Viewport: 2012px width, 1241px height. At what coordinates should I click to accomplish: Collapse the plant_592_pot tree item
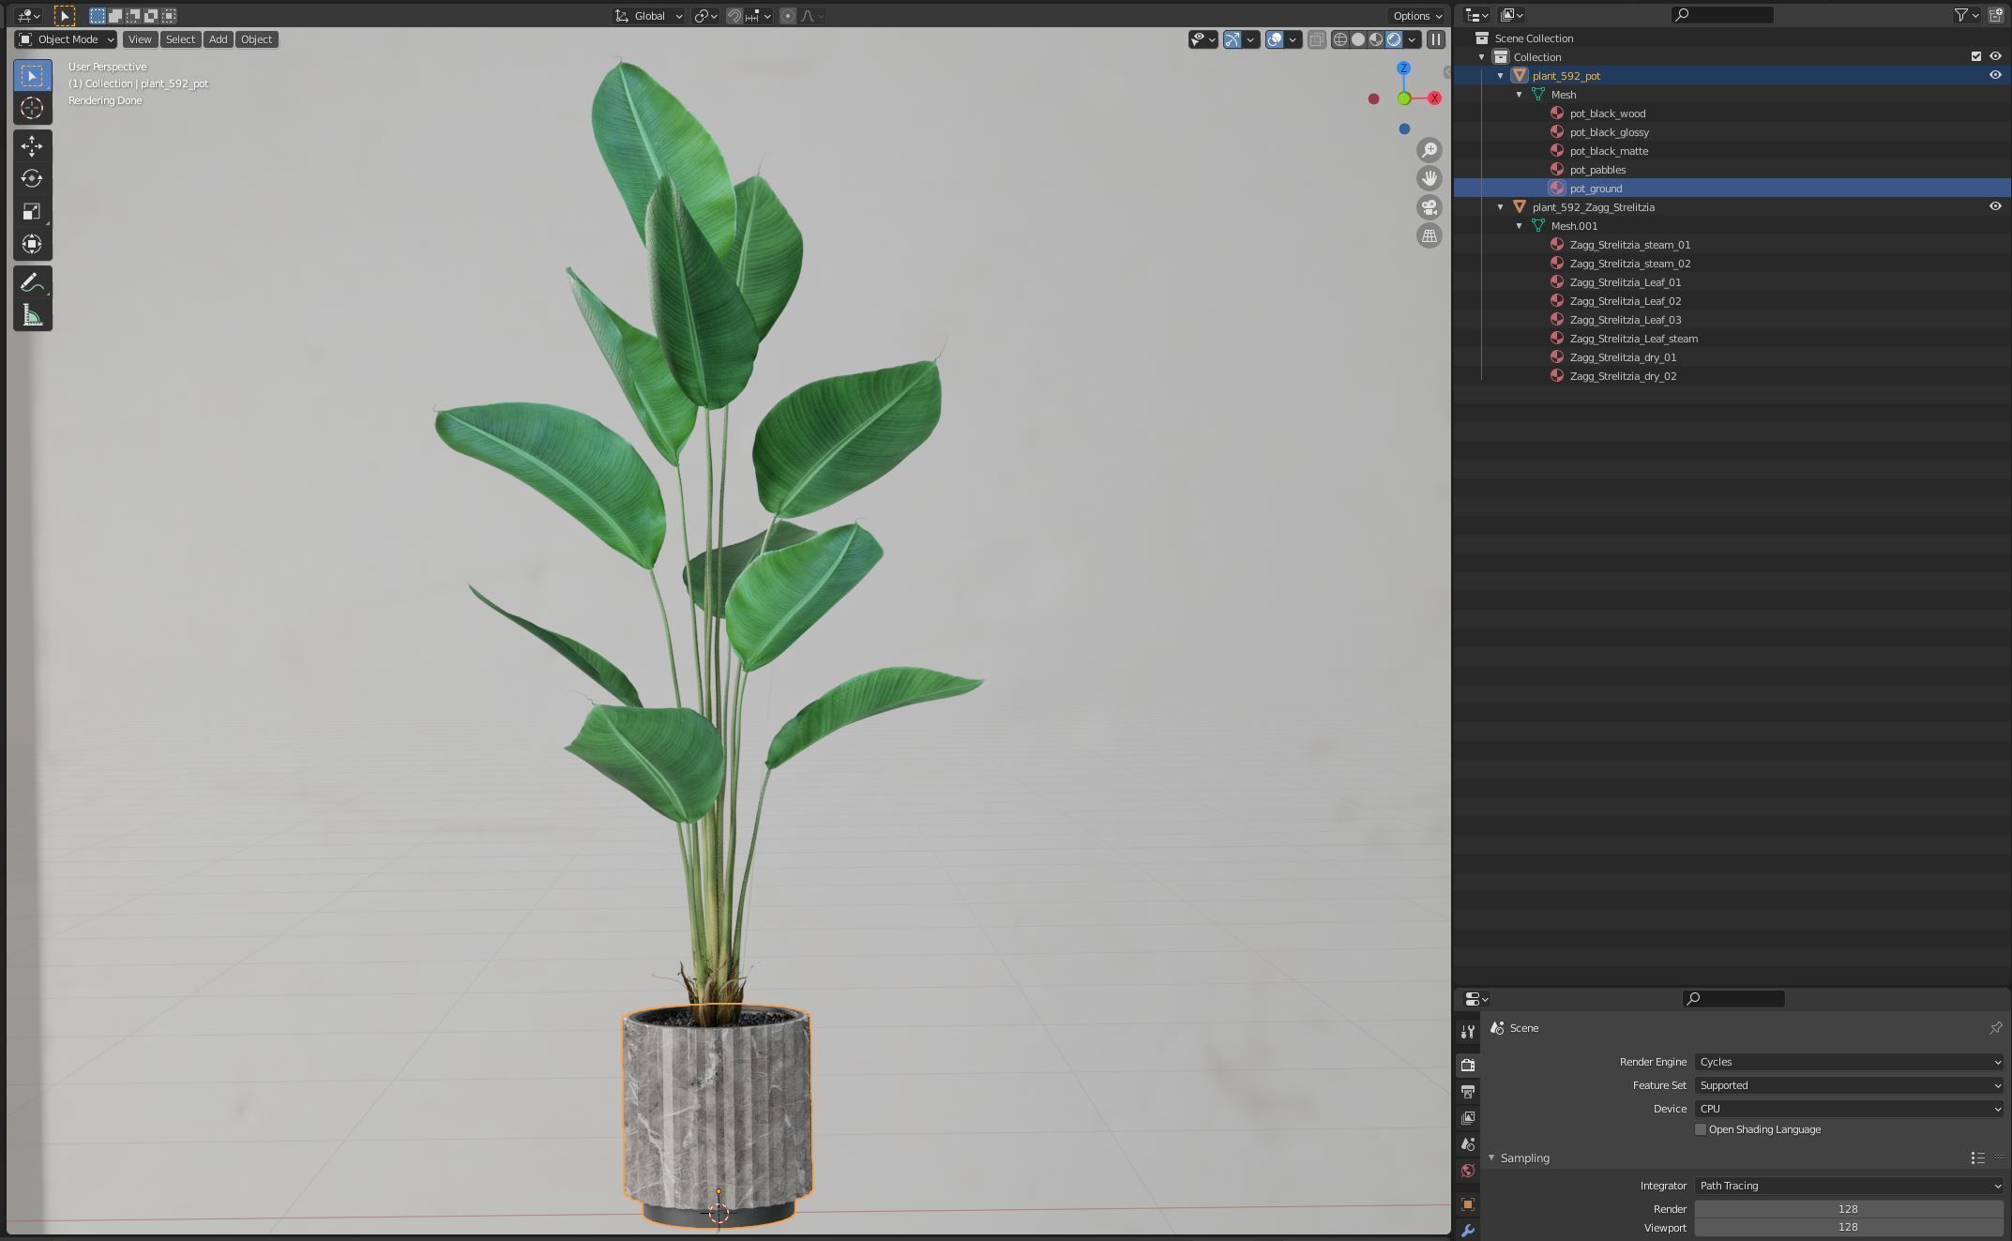(x=1501, y=76)
